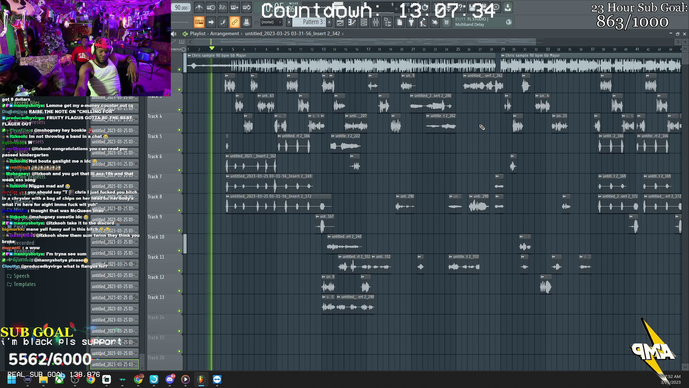This screenshot has width=689, height=388.
Task: Mute Track 9 using its green light
Action: coord(180,230)
